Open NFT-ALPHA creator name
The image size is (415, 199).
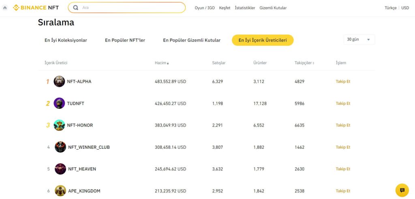pyautogui.click(x=79, y=81)
